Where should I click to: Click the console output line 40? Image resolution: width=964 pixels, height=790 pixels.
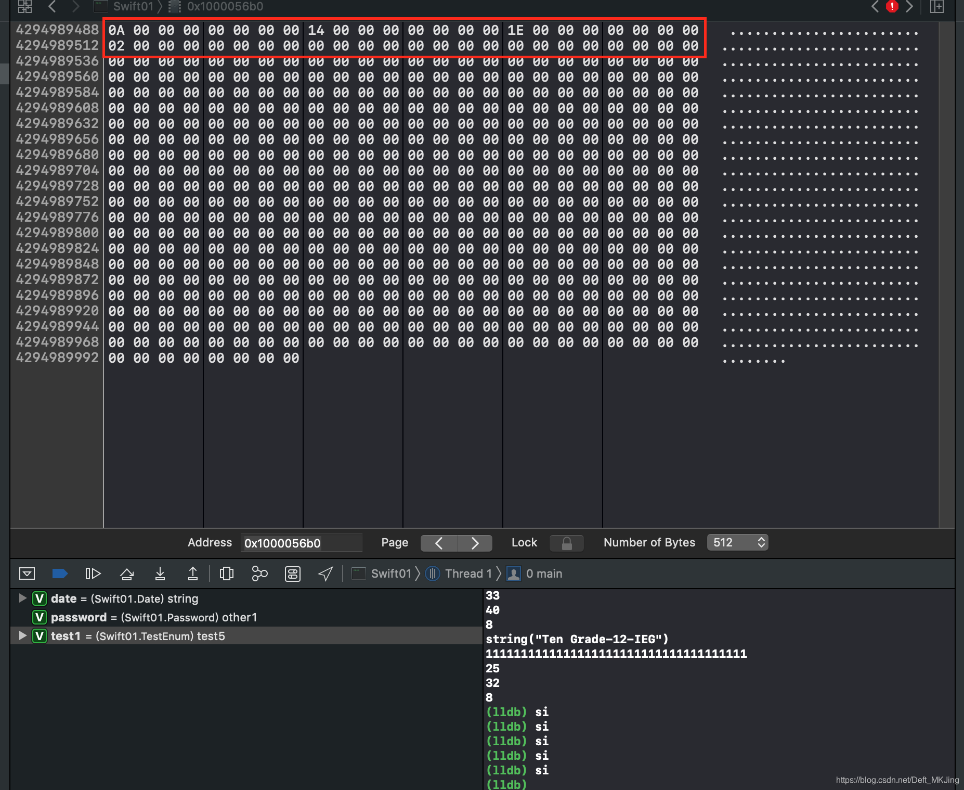point(493,610)
